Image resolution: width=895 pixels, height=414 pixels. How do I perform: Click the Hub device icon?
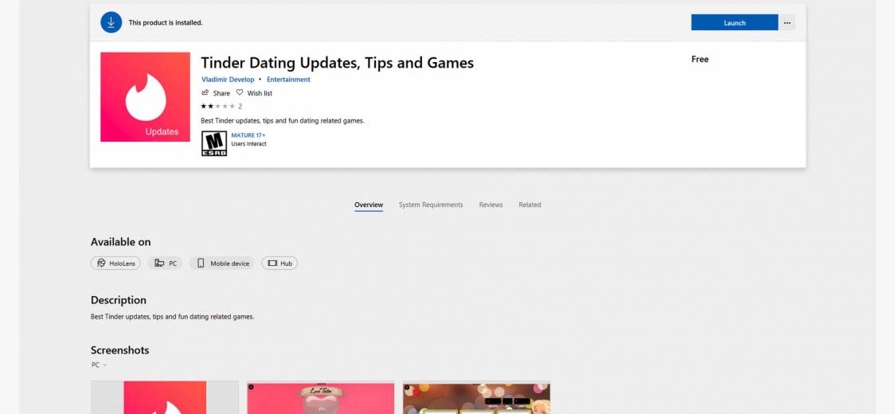tap(272, 264)
